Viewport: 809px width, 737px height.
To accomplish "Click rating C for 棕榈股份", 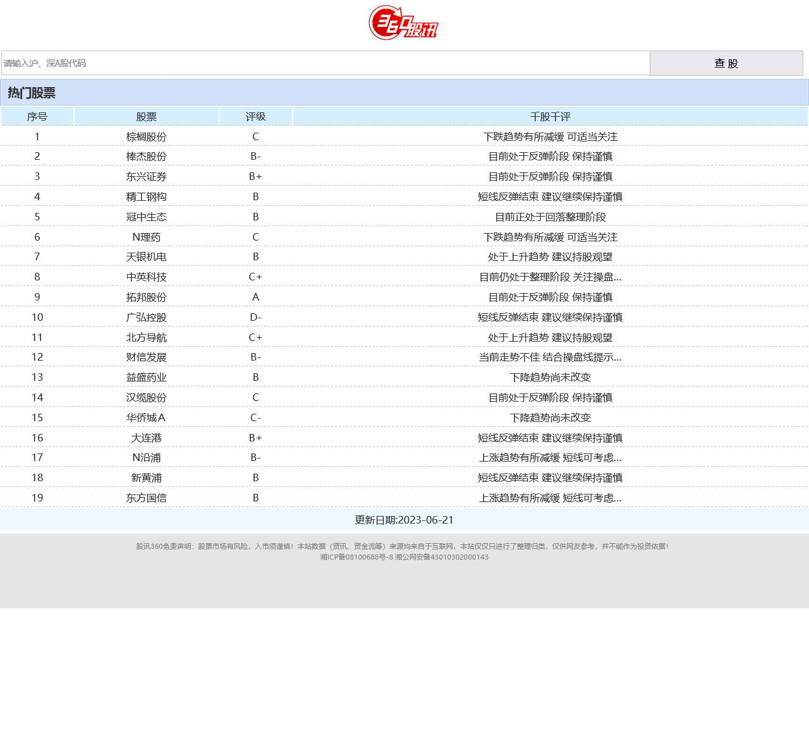I will coord(255,136).
